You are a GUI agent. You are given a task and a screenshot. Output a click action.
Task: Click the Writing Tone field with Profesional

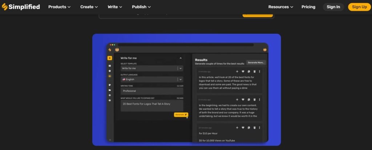[x=152, y=91]
